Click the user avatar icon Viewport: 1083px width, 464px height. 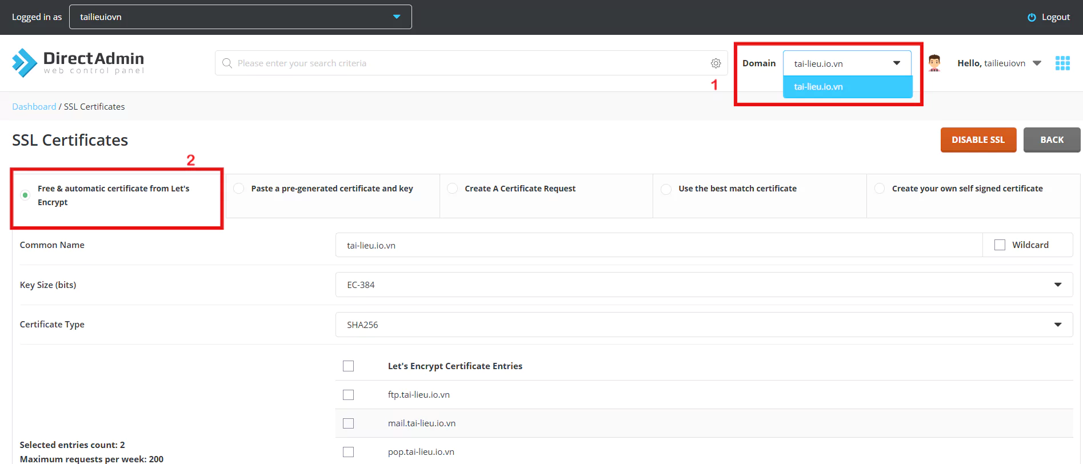coord(934,63)
